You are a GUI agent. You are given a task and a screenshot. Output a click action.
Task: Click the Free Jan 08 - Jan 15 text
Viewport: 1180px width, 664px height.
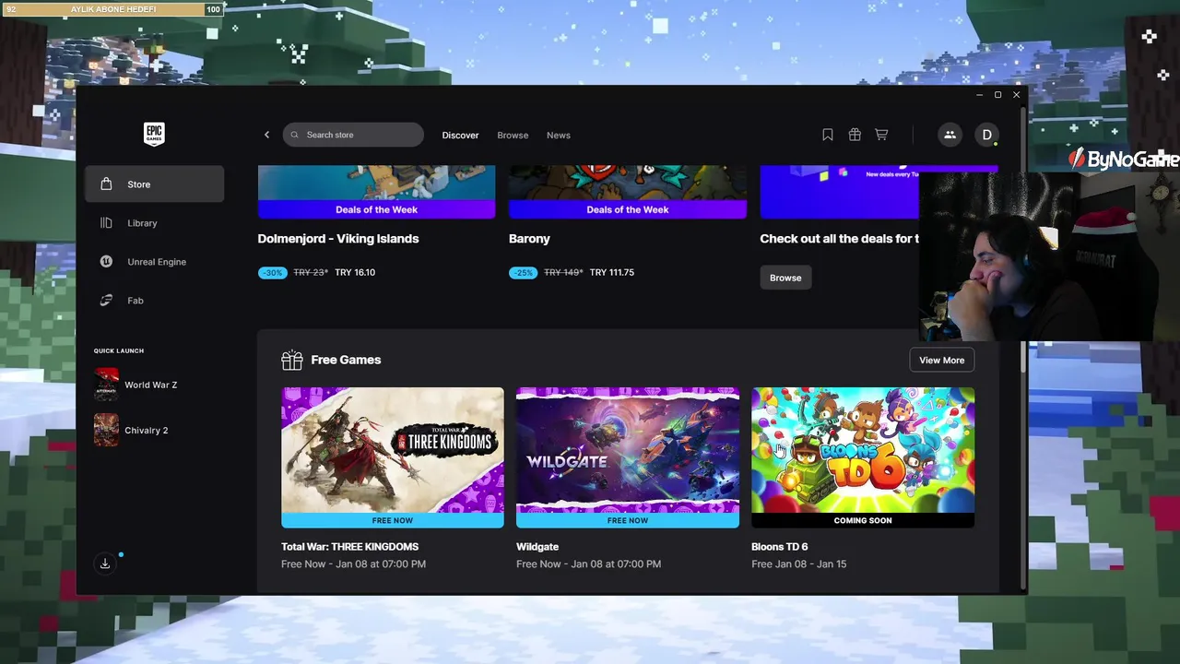[798, 563]
